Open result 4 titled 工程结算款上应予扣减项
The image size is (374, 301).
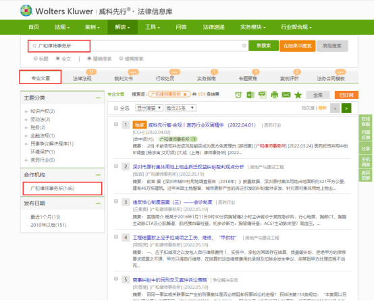[184, 238]
